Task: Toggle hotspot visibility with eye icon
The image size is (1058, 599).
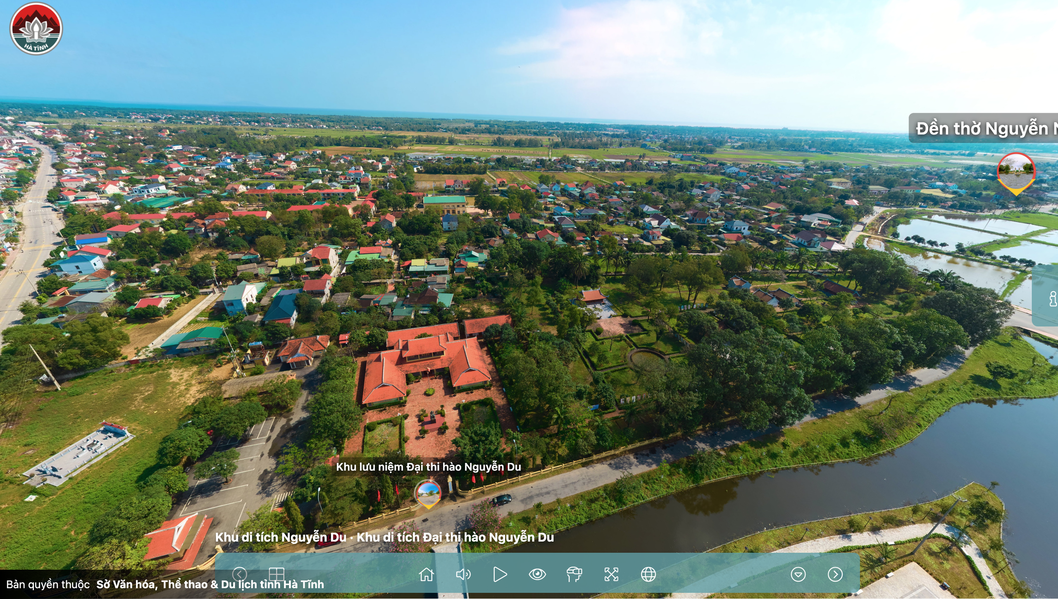Action: tap(537, 574)
